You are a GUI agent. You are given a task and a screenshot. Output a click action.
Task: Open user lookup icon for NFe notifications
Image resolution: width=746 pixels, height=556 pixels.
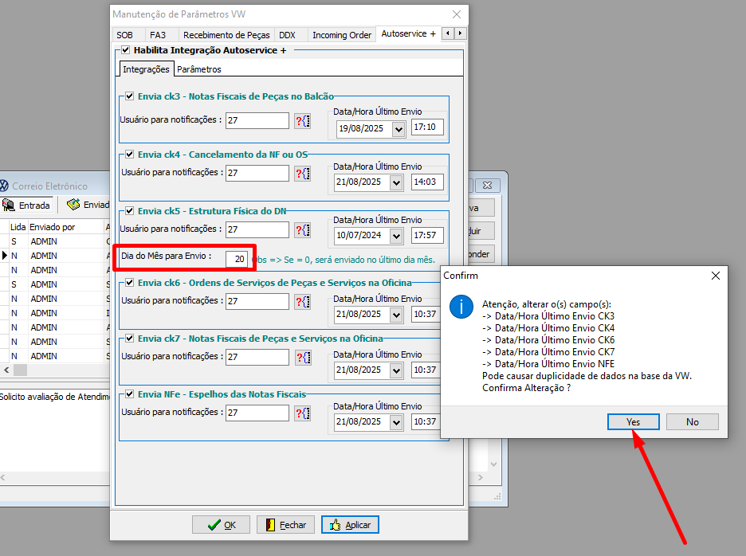click(303, 413)
